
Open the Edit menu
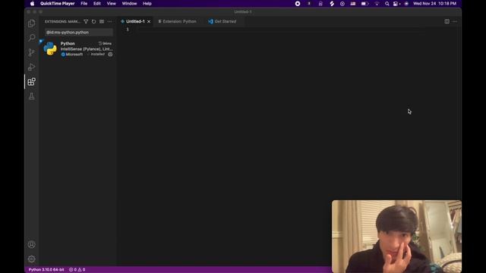pos(97,4)
